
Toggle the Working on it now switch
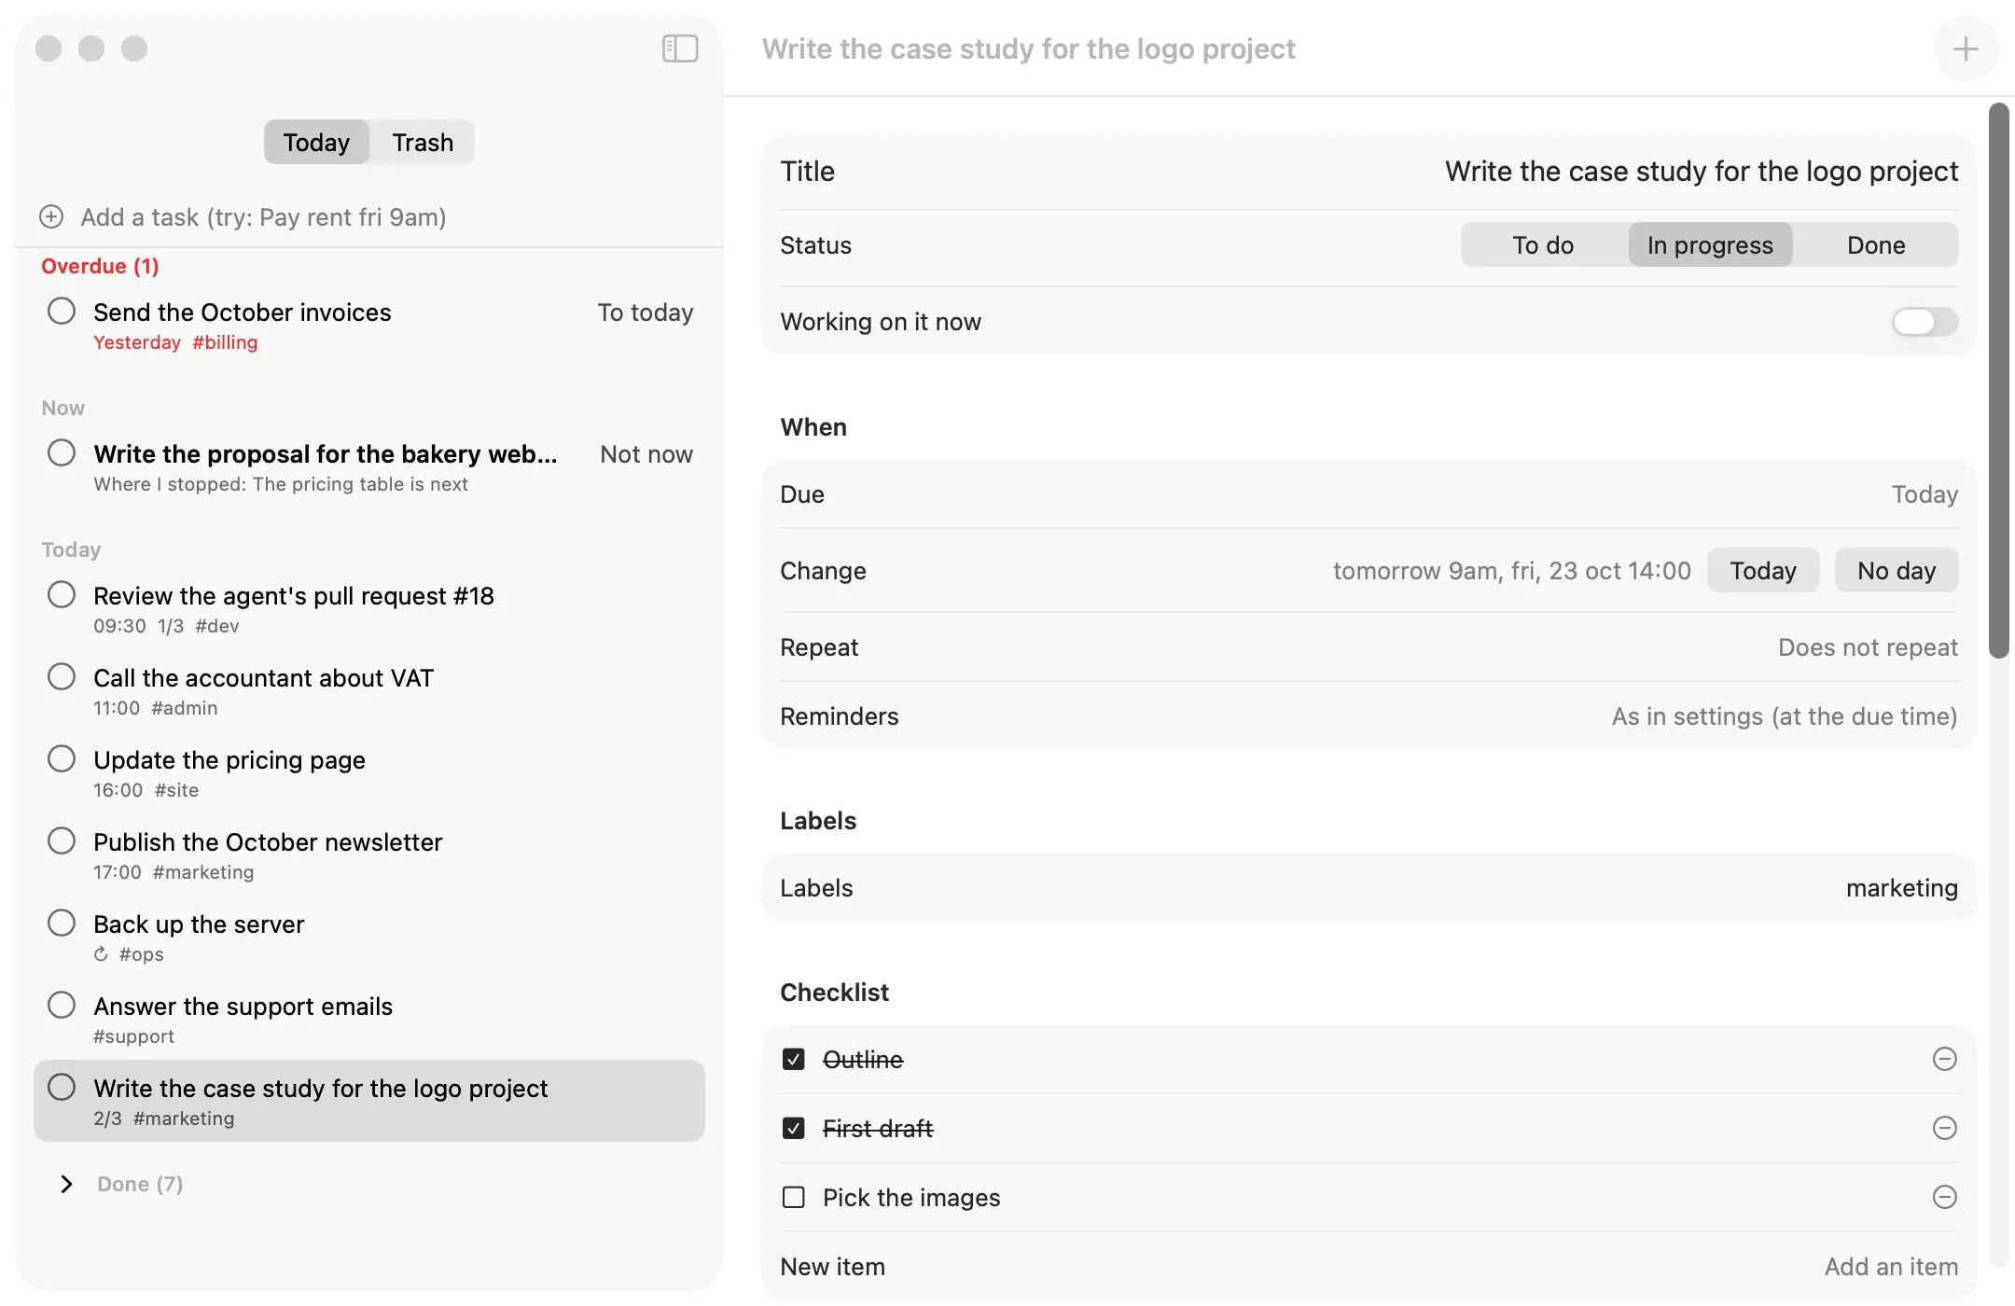pyautogui.click(x=1925, y=322)
